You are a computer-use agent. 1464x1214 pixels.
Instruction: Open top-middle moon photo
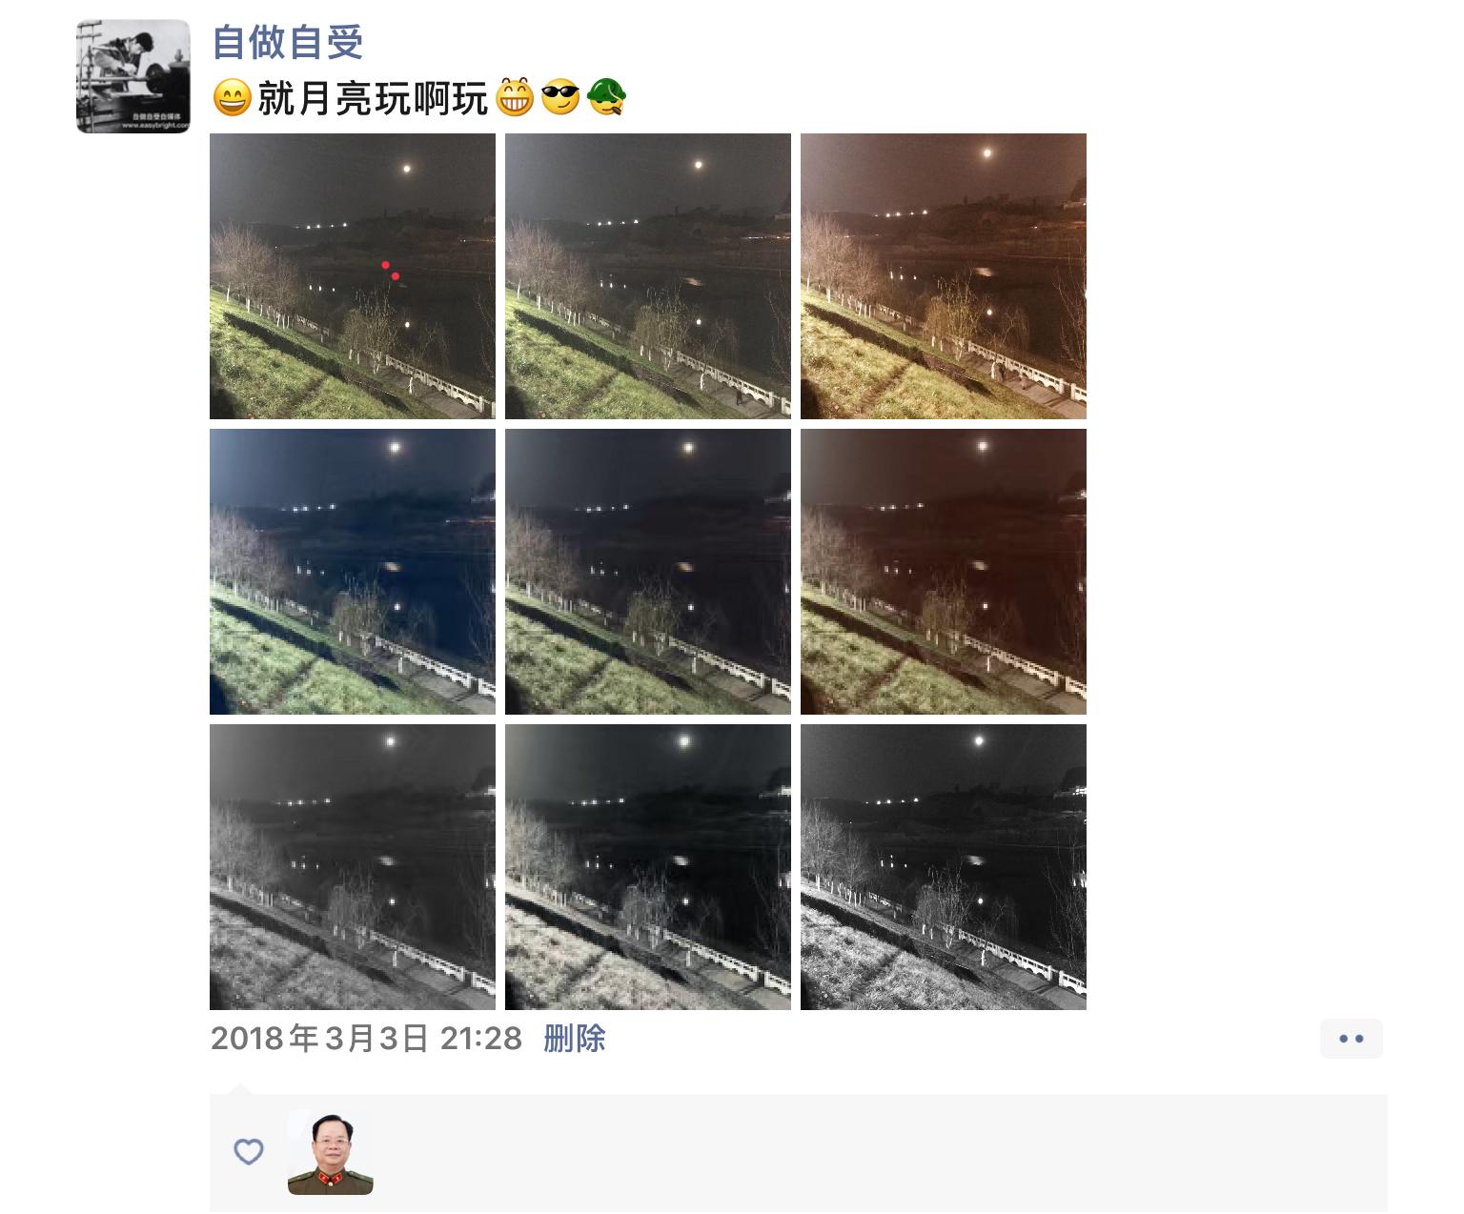(648, 276)
